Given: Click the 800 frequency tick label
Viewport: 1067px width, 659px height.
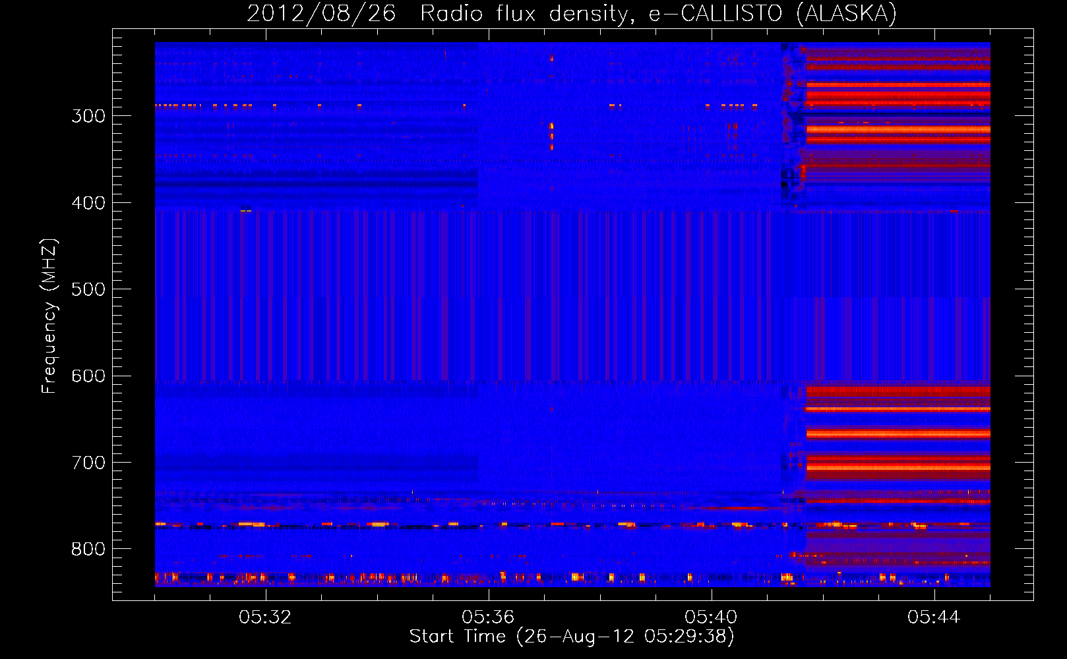Looking at the screenshot, I should pyautogui.click(x=88, y=550).
